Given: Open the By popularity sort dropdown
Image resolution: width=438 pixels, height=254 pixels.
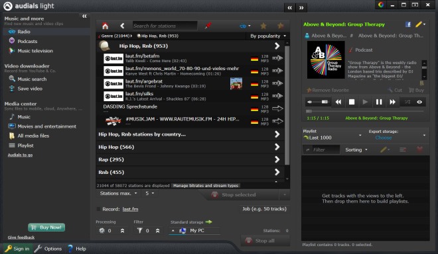Looking at the screenshot, I should tap(268, 36).
